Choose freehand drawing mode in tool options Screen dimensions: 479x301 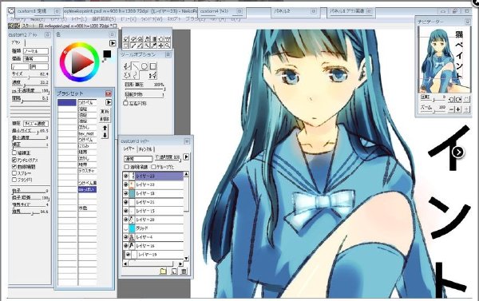pos(127,66)
